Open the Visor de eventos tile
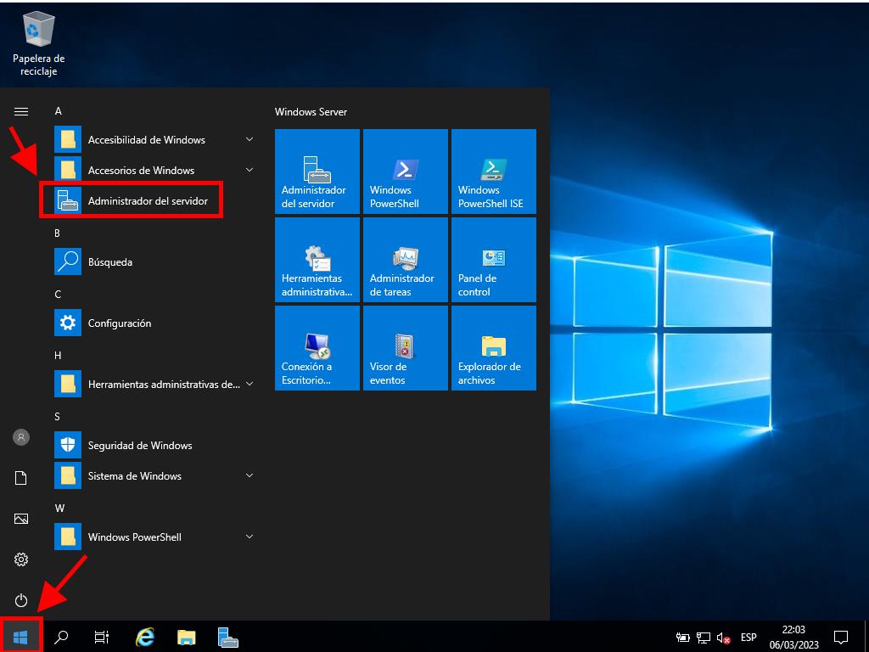 click(x=405, y=347)
